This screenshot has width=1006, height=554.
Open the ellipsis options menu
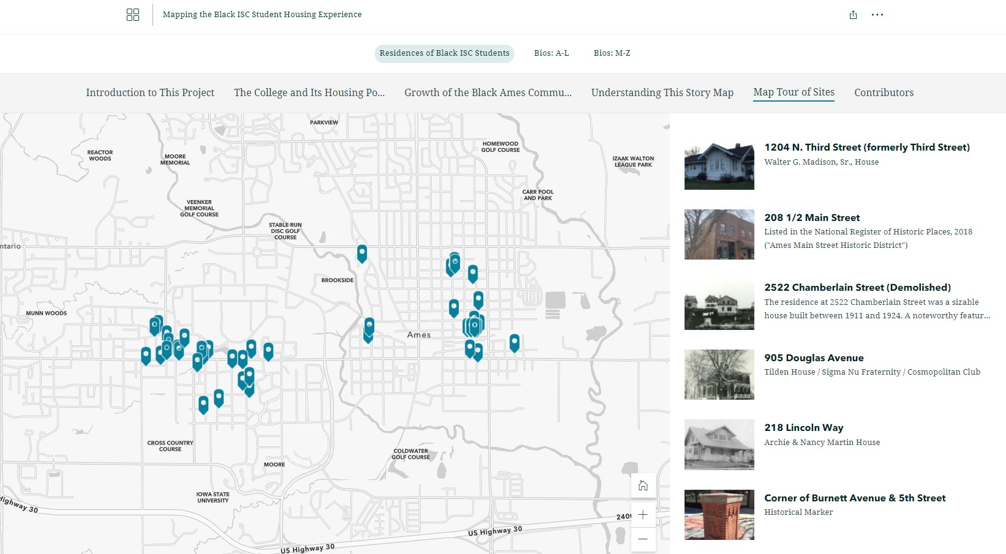click(x=877, y=15)
